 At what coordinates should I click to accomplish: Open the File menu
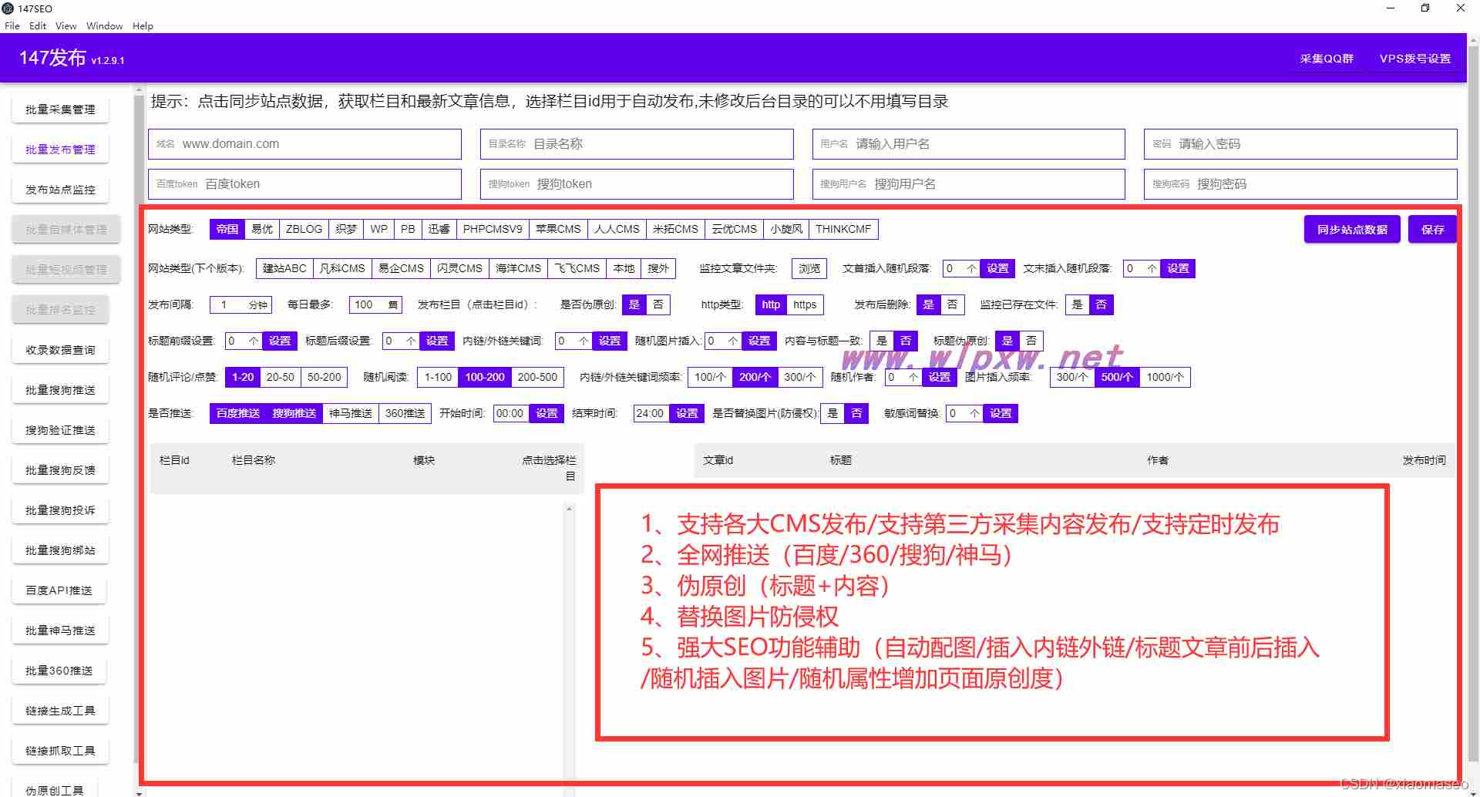pyautogui.click(x=12, y=25)
